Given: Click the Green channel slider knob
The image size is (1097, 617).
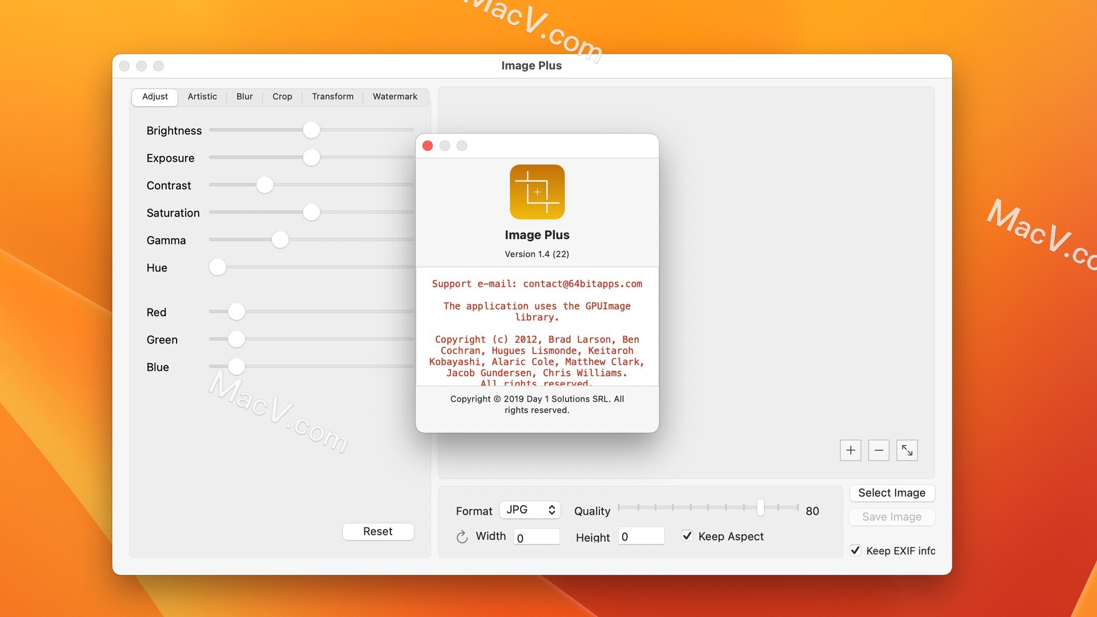Looking at the screenshot, I should pos(237,339).
